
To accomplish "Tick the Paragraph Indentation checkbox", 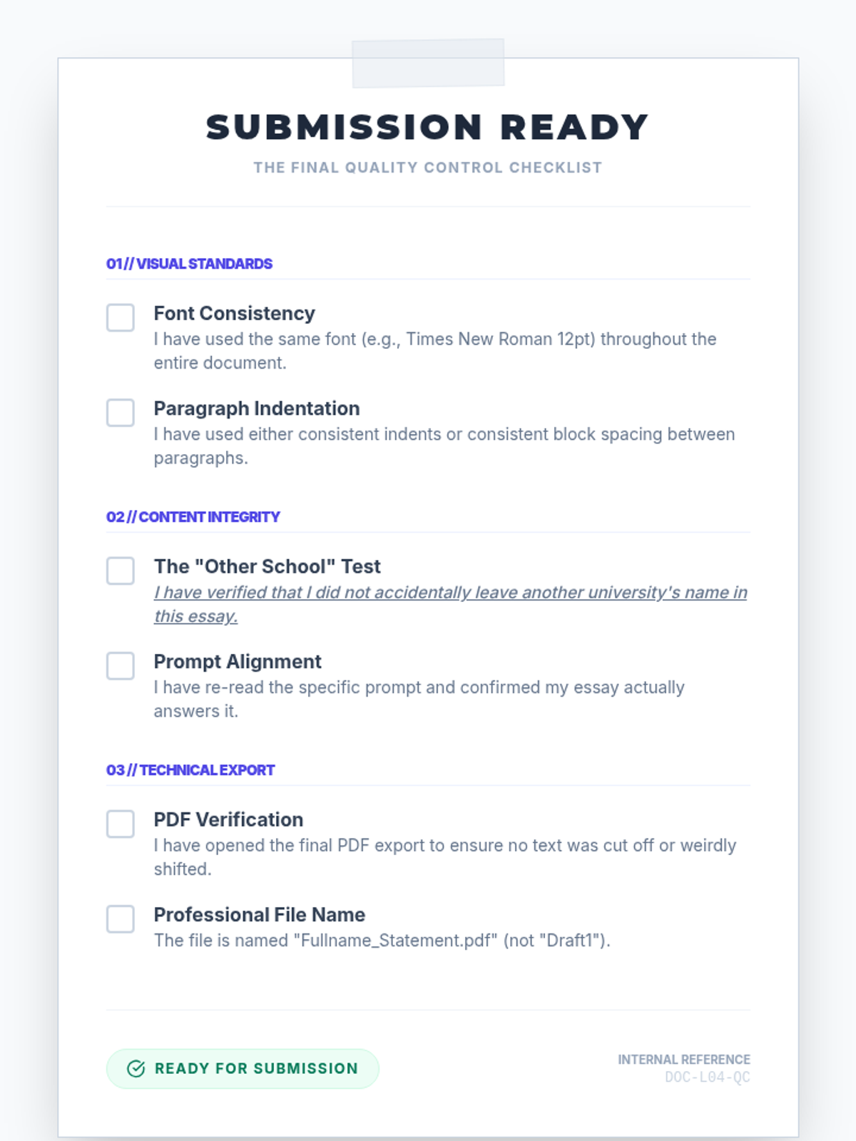I will tap(121, 412).
